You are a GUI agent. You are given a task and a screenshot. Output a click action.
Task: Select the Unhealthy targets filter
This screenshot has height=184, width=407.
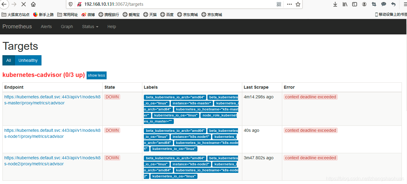coord(28,60)
